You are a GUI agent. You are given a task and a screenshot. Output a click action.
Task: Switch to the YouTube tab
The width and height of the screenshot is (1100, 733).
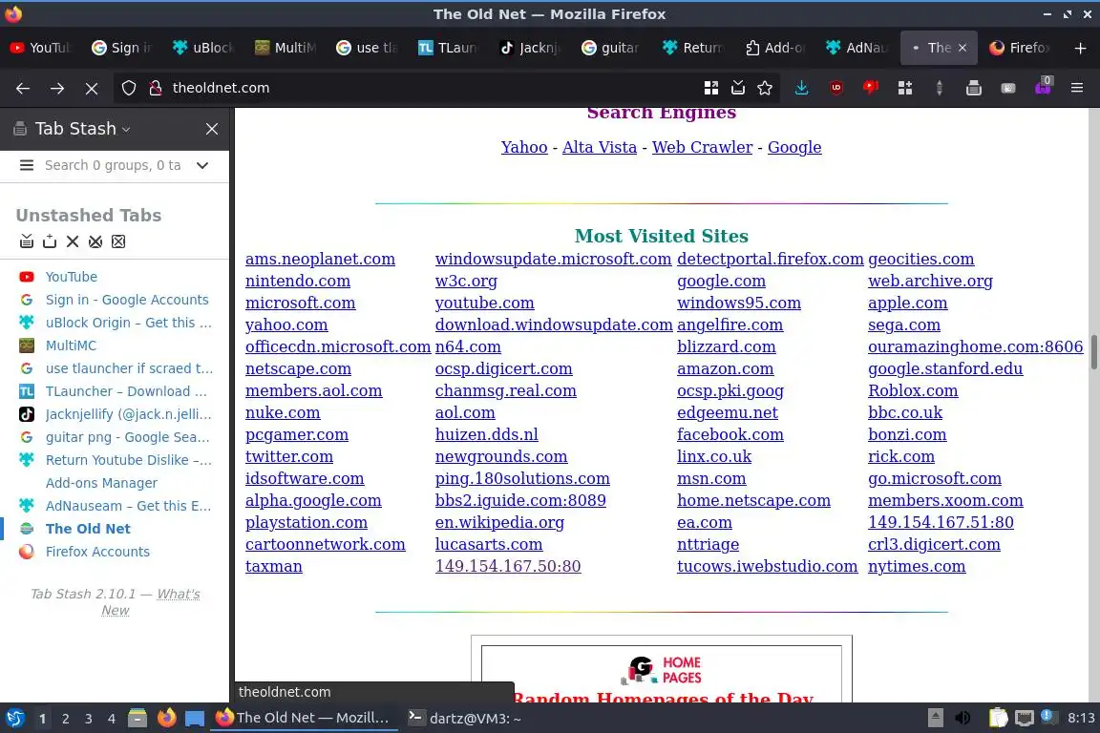click(x=40, y=48)
